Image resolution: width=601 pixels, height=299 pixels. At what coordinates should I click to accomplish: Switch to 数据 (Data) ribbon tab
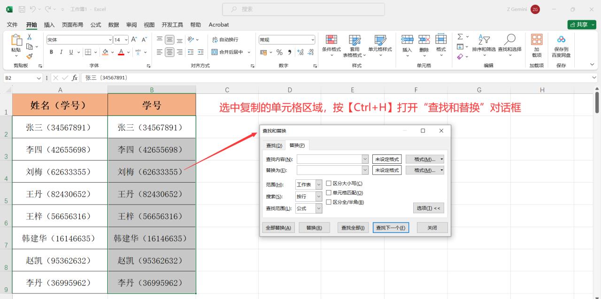click(114, 24)
